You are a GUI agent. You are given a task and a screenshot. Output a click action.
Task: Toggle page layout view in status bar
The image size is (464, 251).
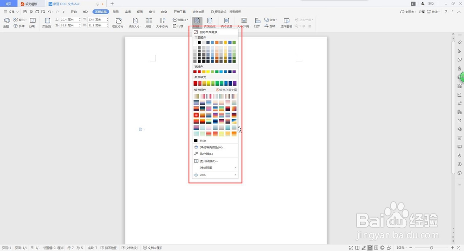[x=370, y=248]
